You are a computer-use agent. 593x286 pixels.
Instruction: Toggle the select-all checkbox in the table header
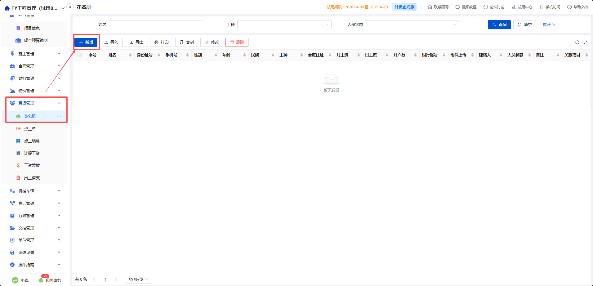(79, 55)
